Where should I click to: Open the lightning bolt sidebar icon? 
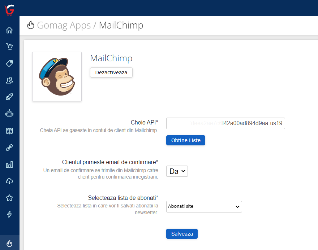9,214
